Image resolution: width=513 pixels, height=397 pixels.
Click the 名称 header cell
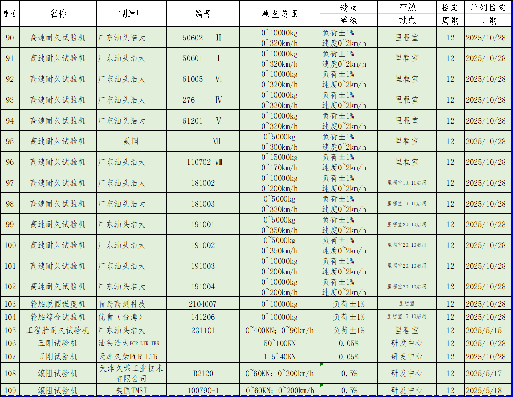58,14
